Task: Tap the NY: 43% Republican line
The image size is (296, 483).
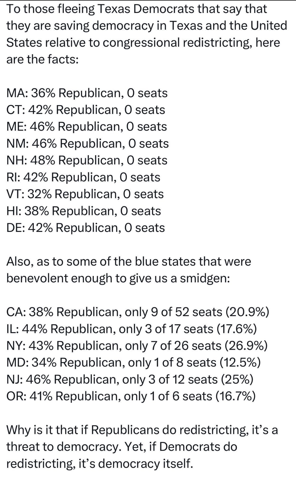Action: [x=137, y=346]
